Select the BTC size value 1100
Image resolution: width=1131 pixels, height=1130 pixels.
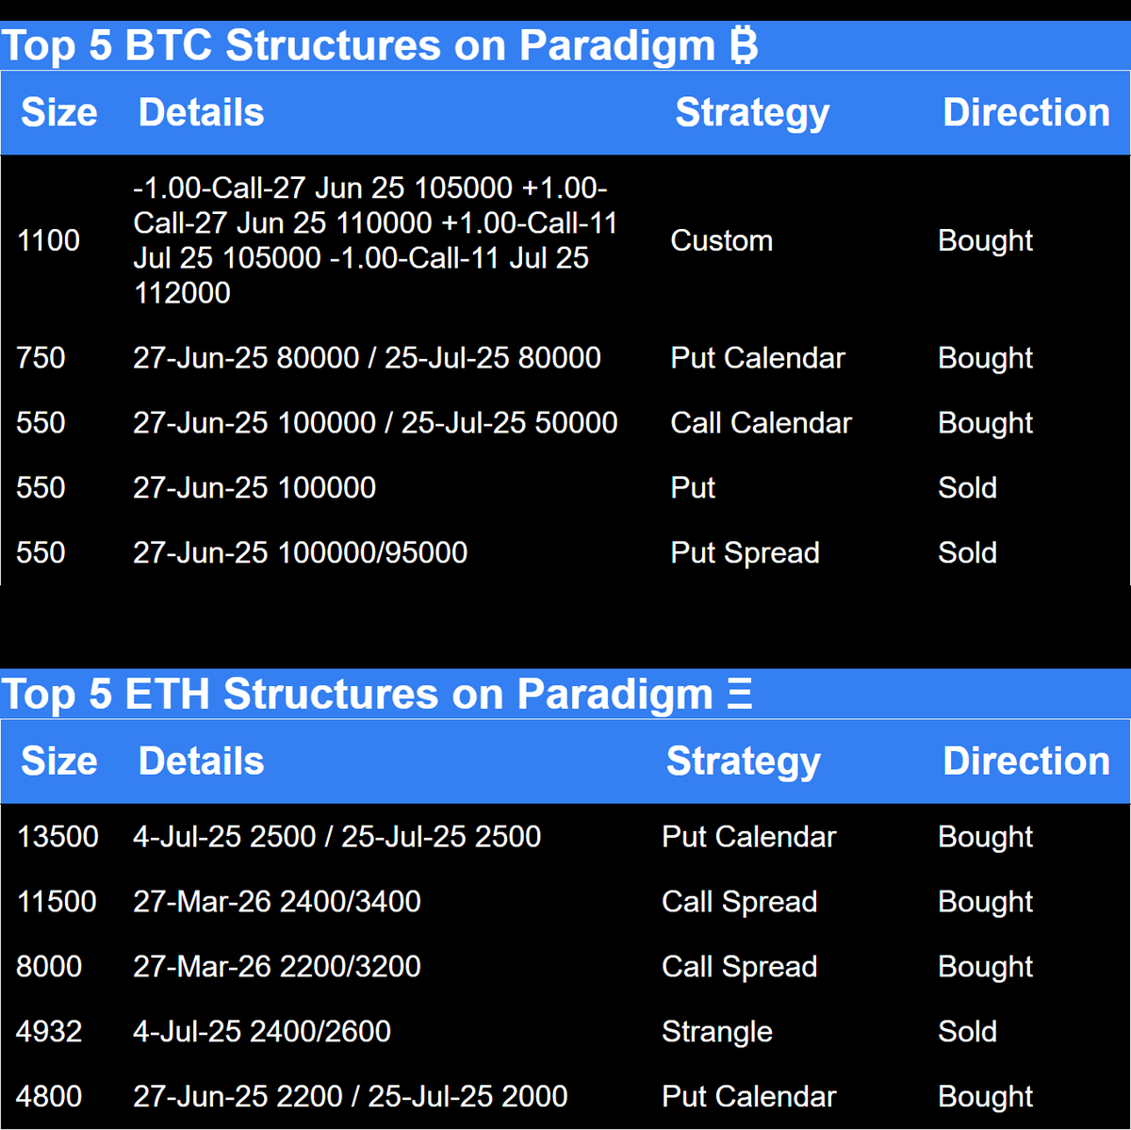coord(48,240)
